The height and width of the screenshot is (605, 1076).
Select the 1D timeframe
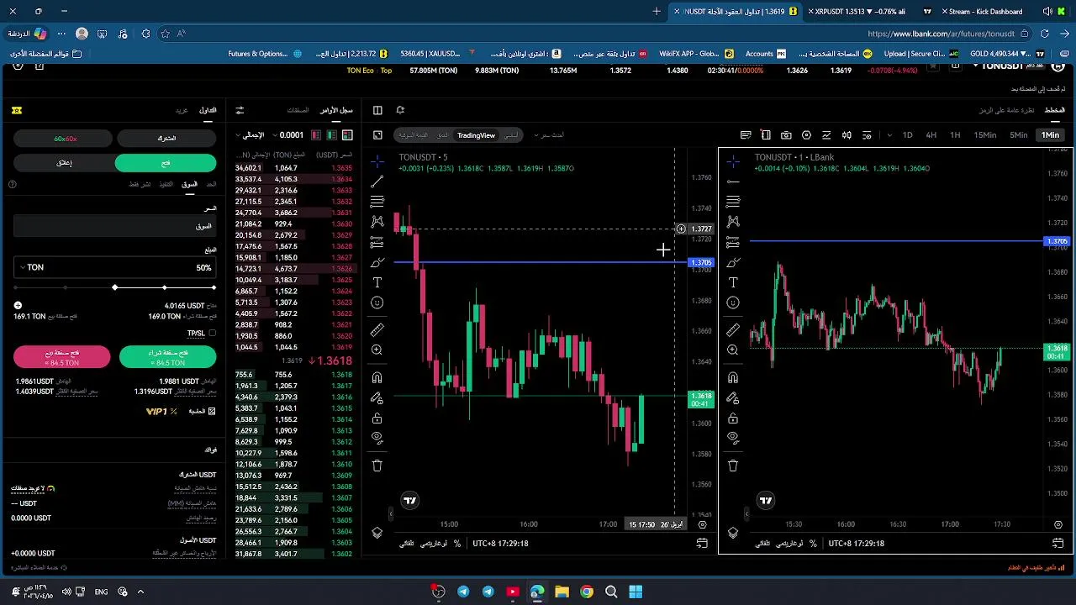click(907, 135)
